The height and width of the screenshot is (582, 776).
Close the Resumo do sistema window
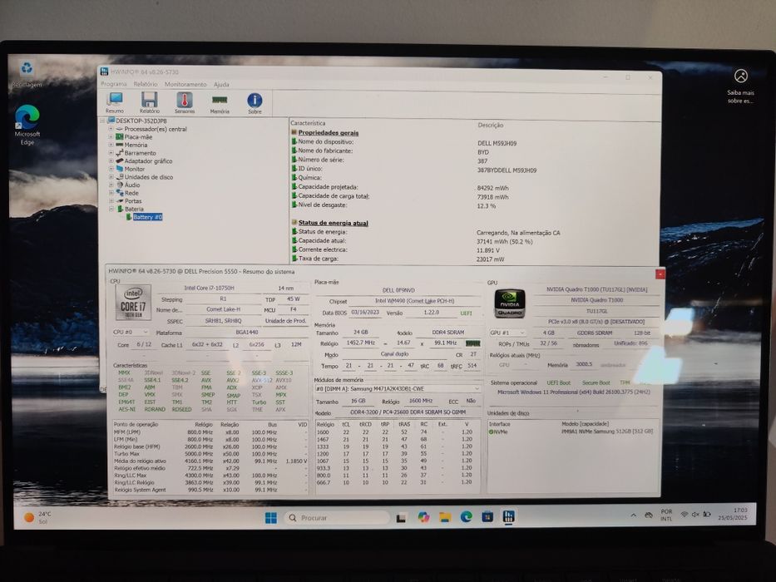(660, 274)
